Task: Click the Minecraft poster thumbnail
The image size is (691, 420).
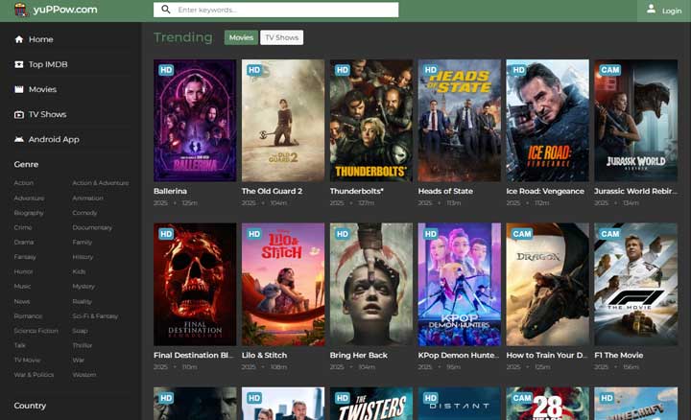Action: click(x=635, y=404)
